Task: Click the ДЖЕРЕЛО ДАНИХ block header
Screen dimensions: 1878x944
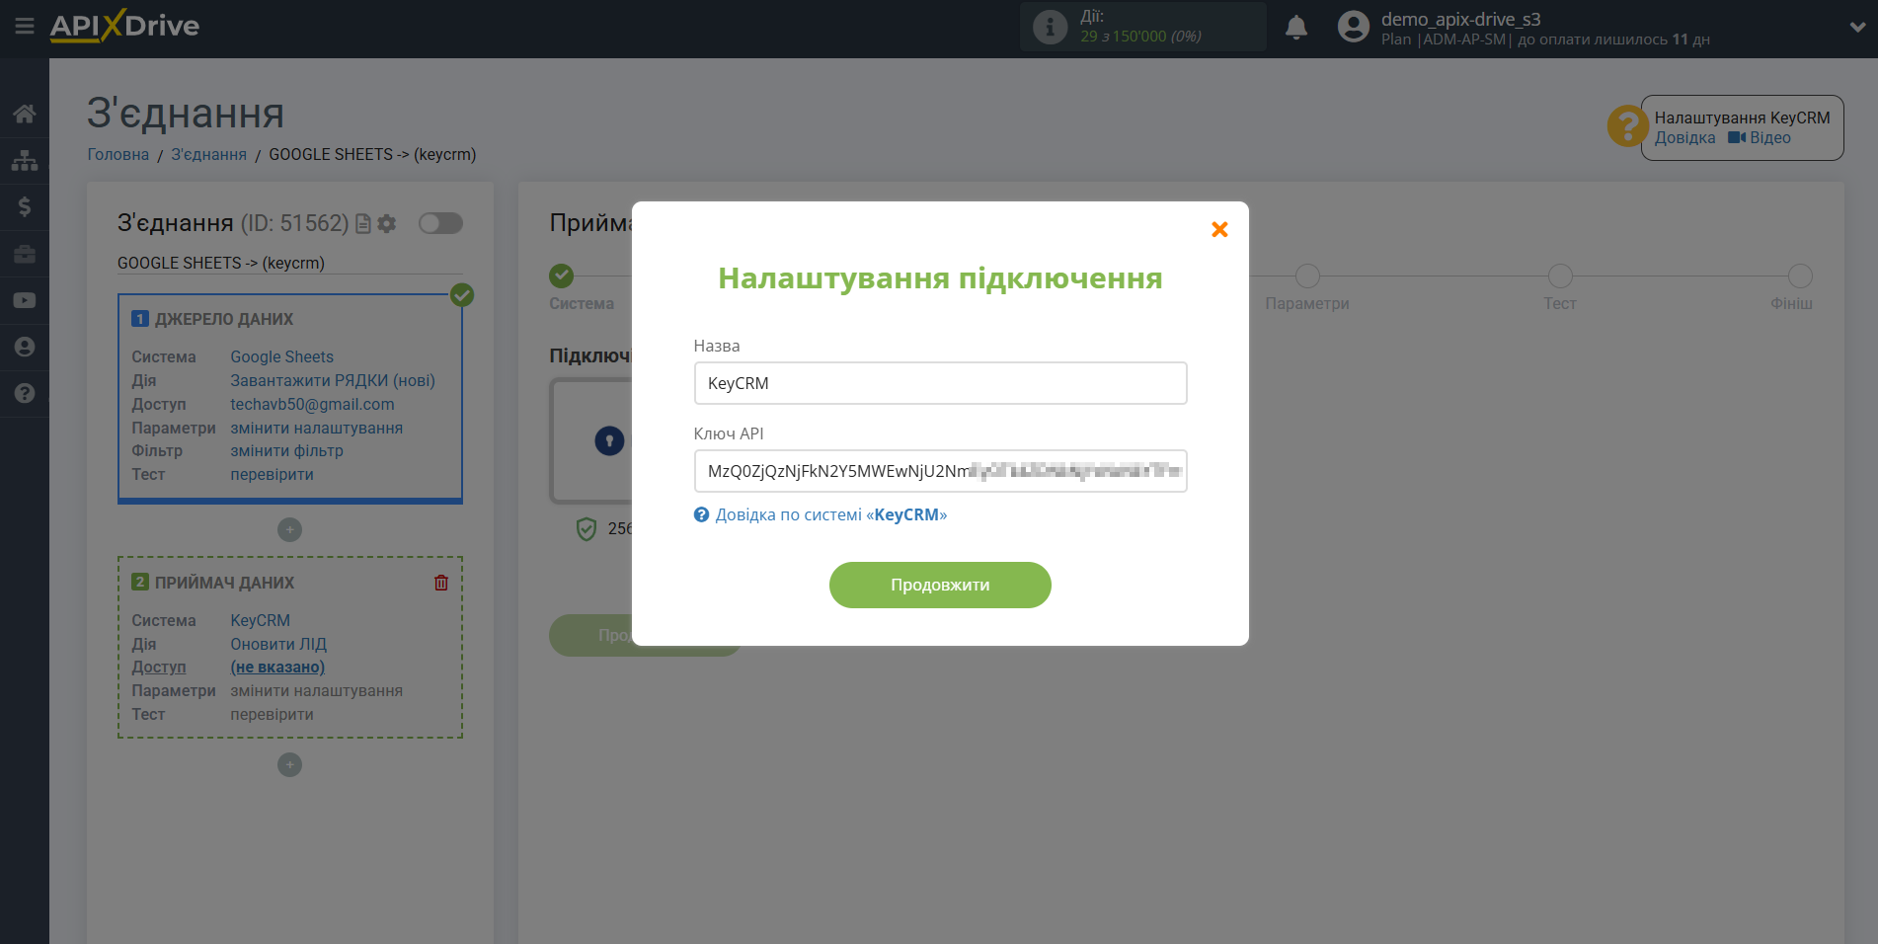Action: 224,319
